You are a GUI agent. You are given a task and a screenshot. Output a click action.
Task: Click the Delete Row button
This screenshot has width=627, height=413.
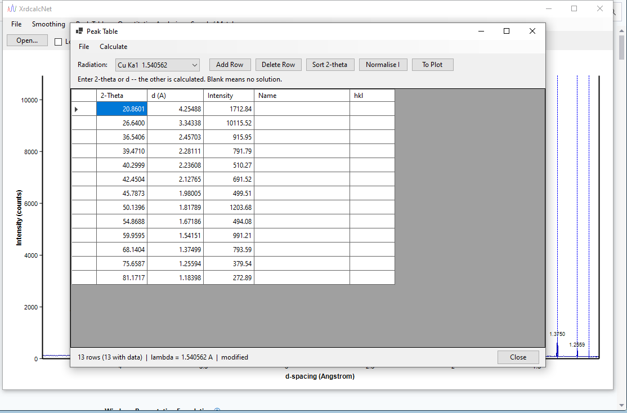[278, 65]
